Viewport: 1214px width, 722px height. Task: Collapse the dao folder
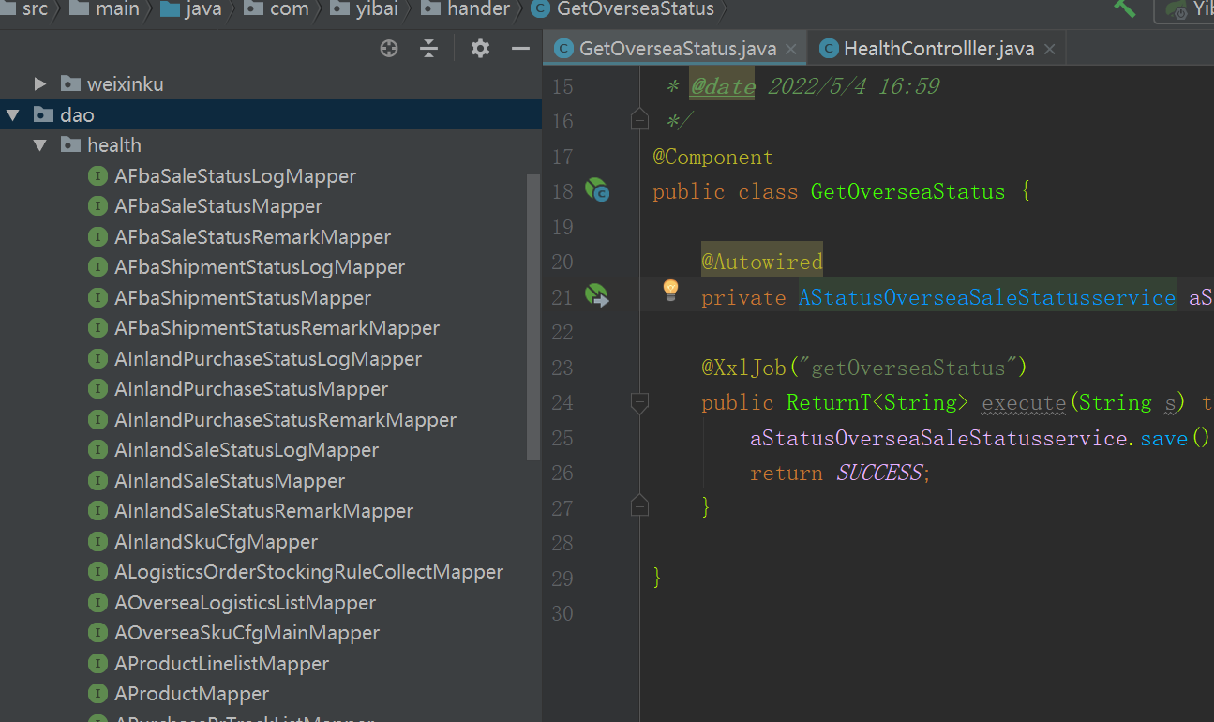tap(12, 114)
